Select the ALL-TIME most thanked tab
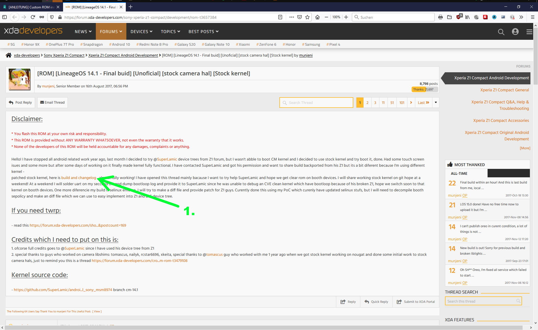 click(466, 173)
